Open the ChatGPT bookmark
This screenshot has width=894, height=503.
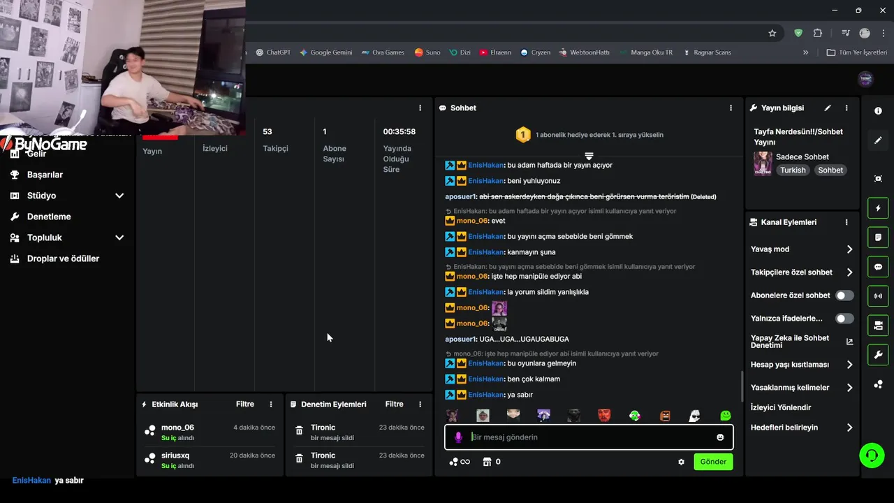pyautogui.click(x=273, y=52)
